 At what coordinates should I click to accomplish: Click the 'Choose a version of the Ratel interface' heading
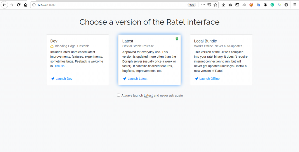point(149,22)
